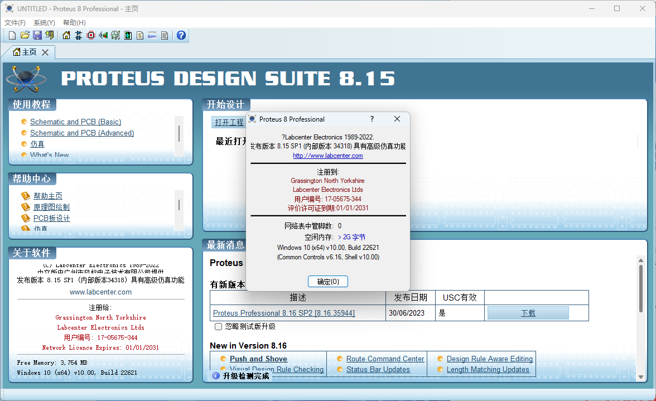Open the Push and Shove link

click(259, 359)
